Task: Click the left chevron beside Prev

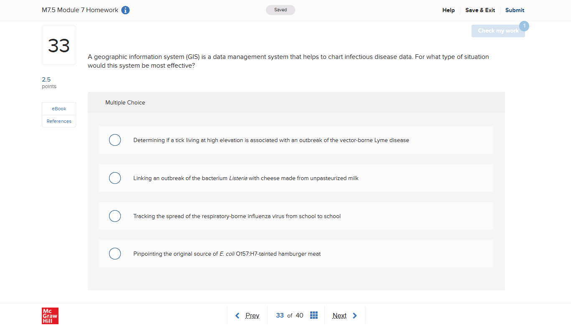Action: pyautogui.click(x=237, y=315)
